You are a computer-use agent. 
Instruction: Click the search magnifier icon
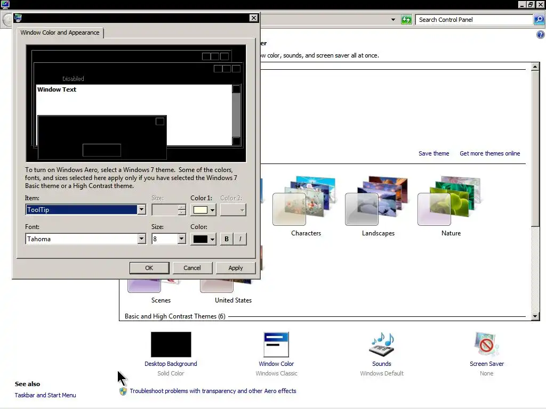click(x=539, y=20)
